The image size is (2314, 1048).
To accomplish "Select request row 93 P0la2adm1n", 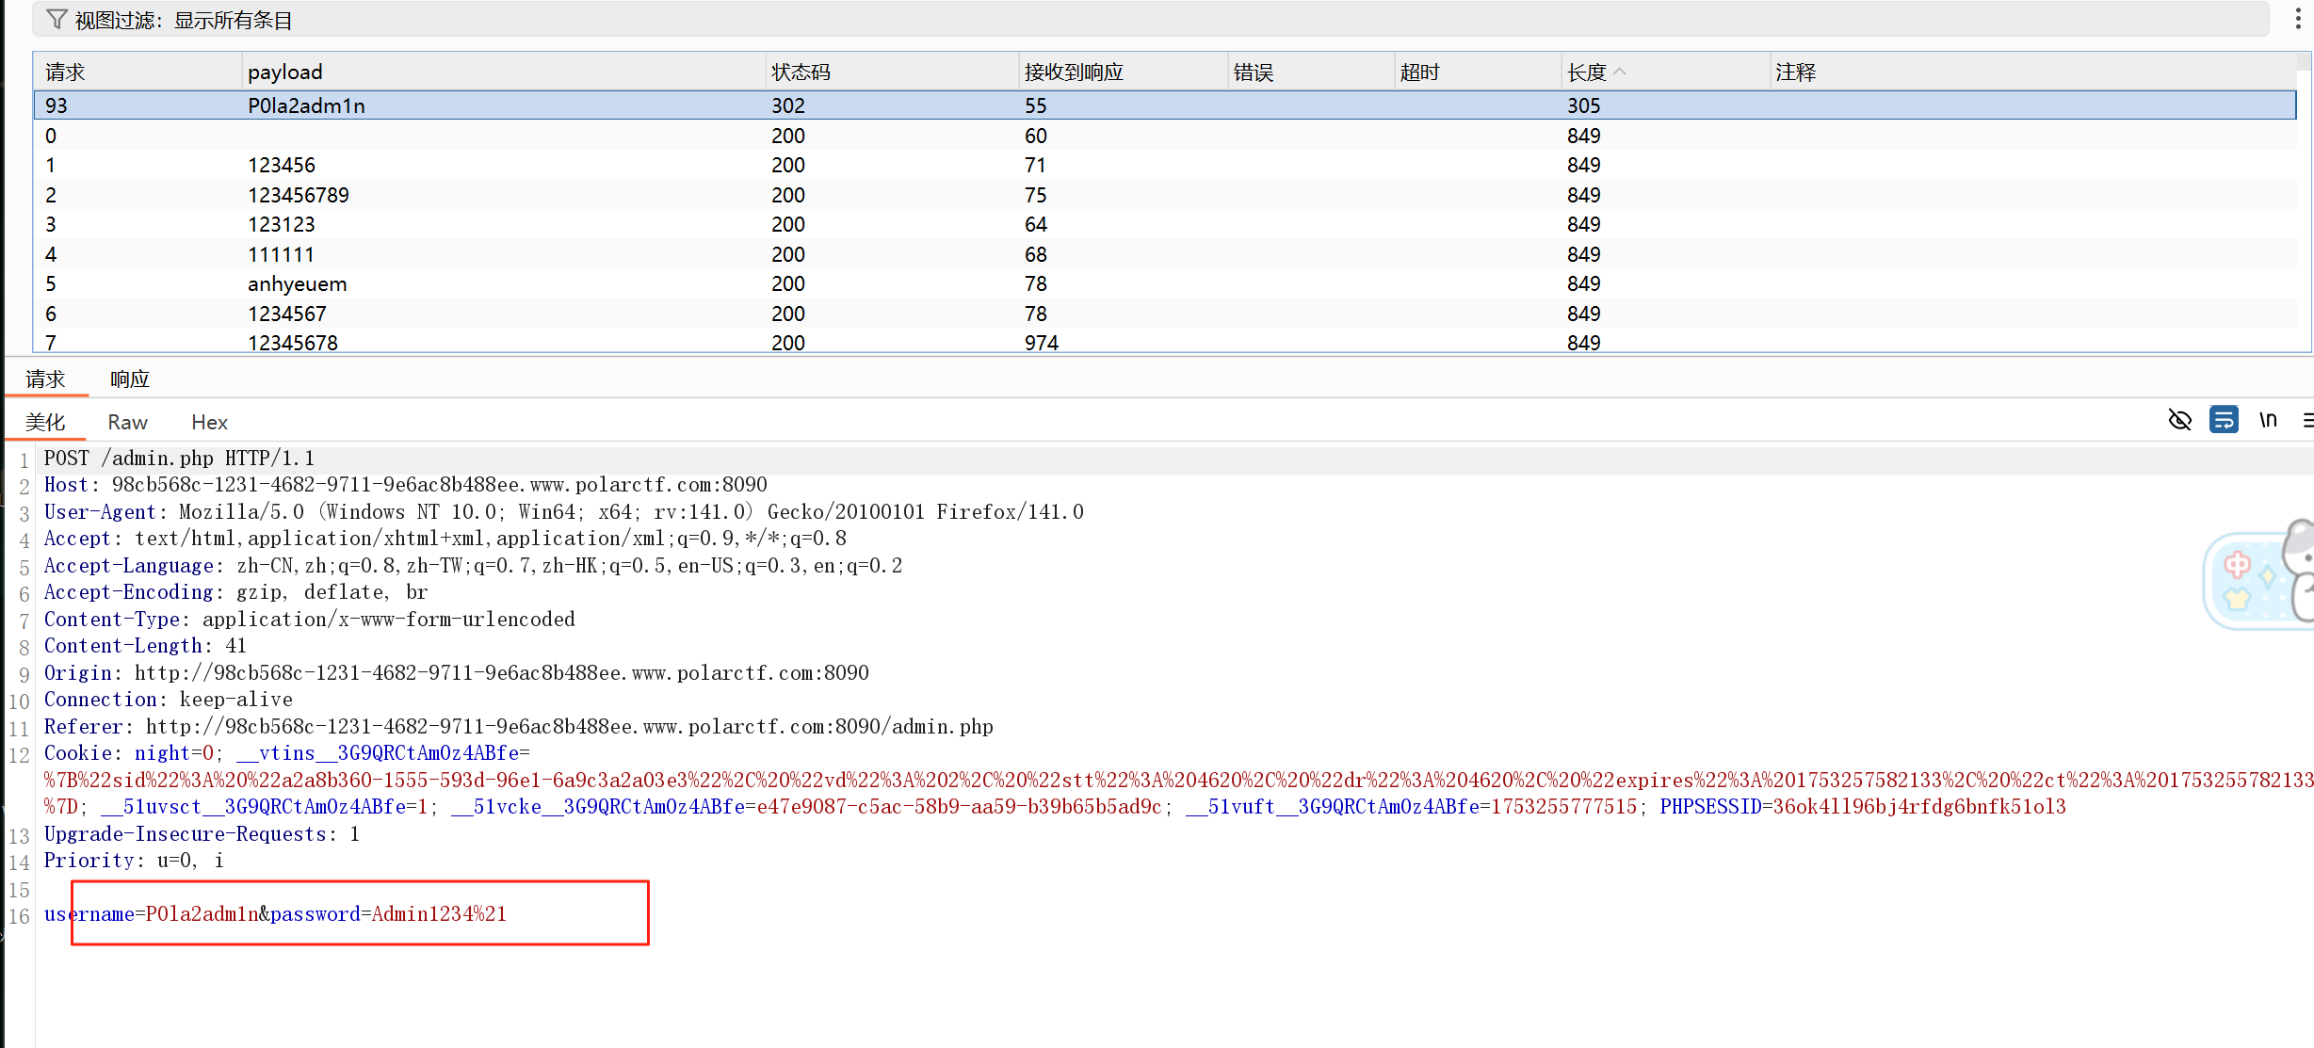I will pos(306,105).
